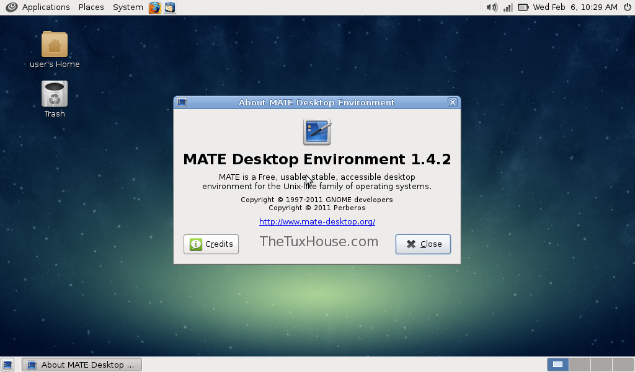
Task: Click the Show Desktop button in bottom panel
Action: coord(7,365)
